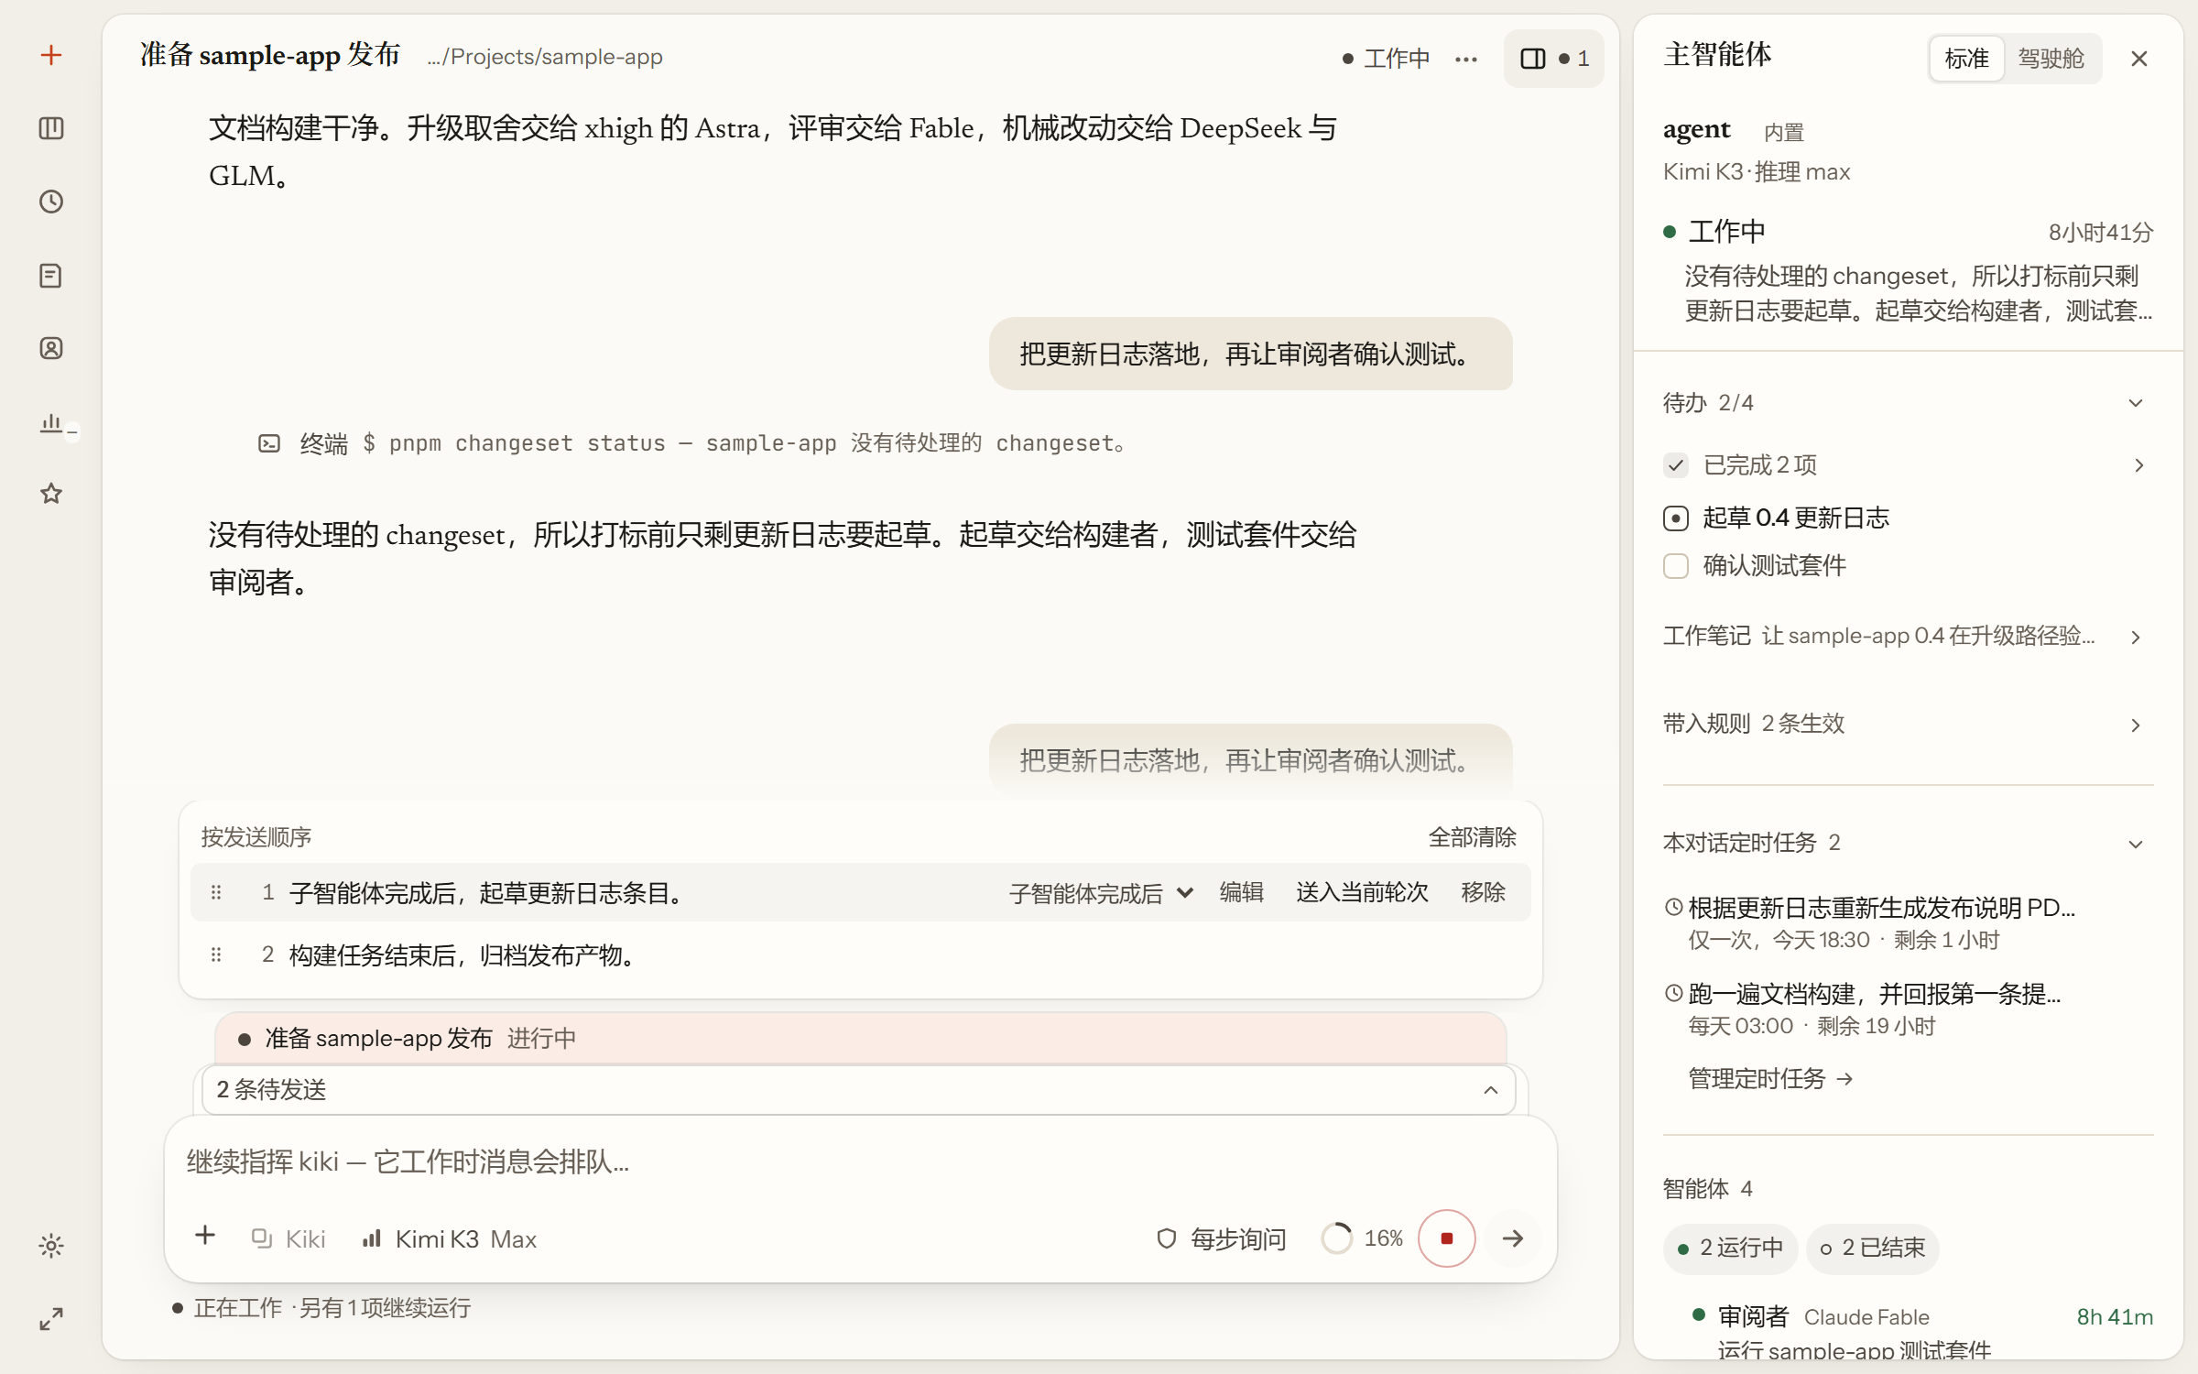Screen dimensions: 2198x1374
Task: Open the settings sun icon in sidebar
Action: click(x=51, y=1246)
